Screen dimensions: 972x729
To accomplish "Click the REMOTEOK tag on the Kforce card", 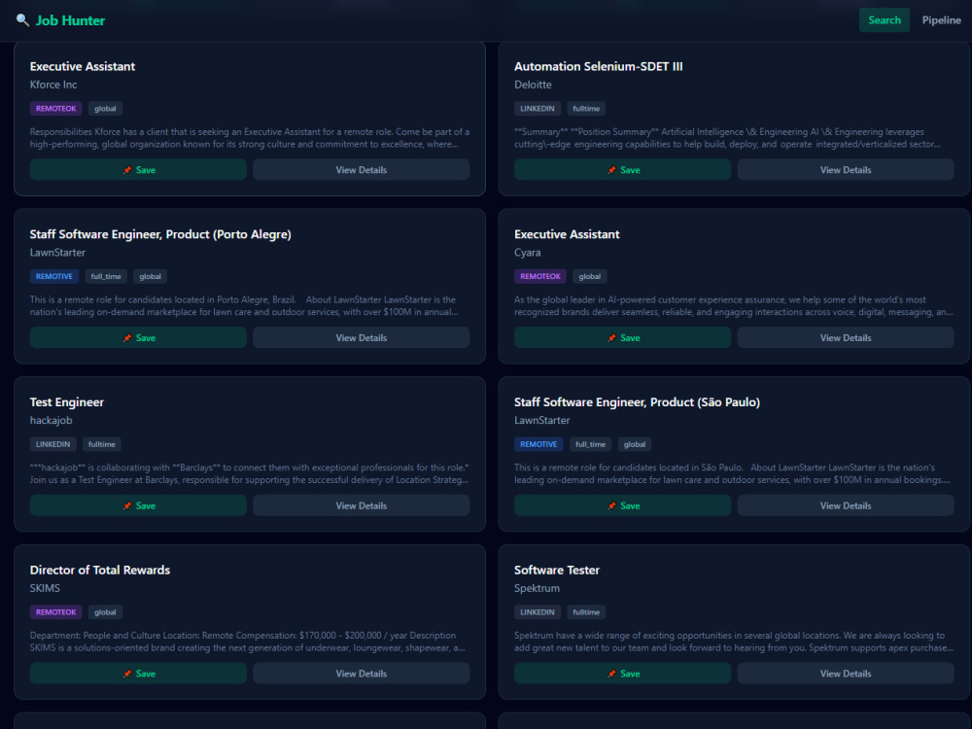I will 55,109.
